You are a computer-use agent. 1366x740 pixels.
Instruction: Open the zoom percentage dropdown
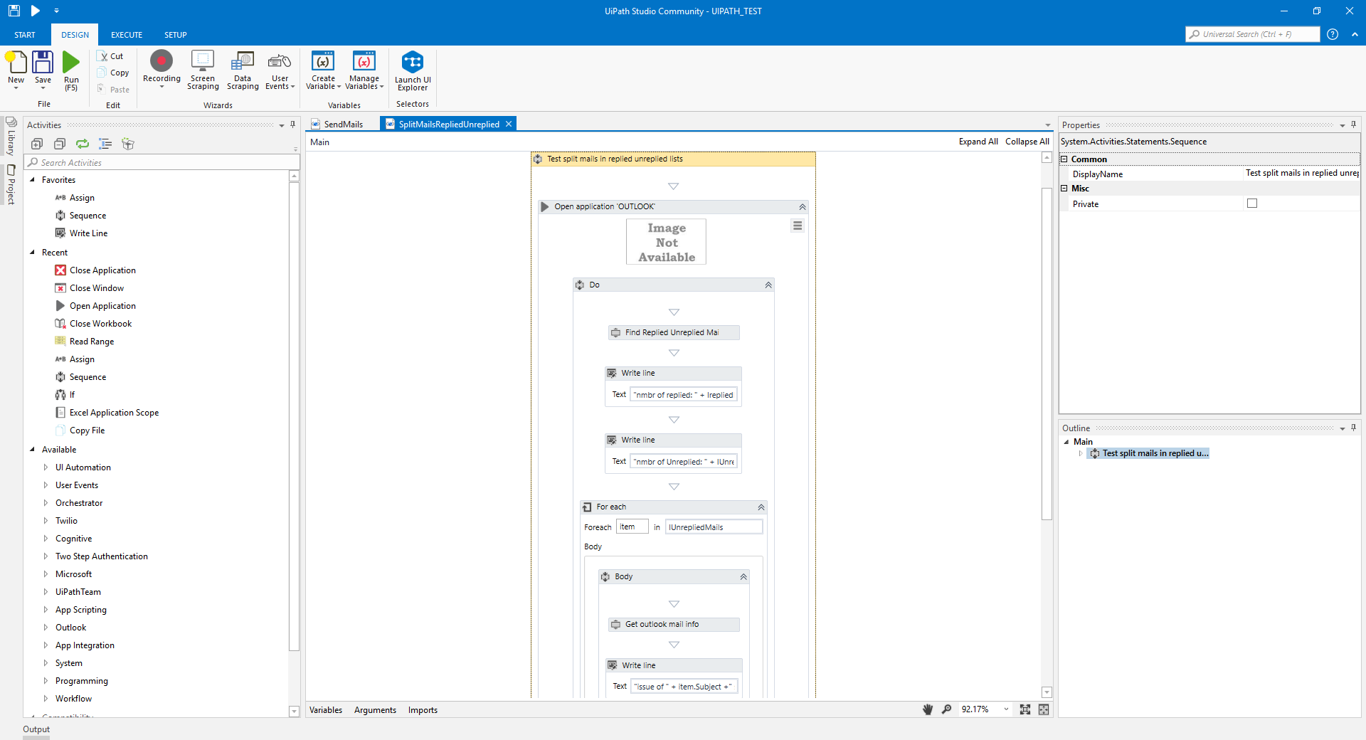[x=1006, y=709]
